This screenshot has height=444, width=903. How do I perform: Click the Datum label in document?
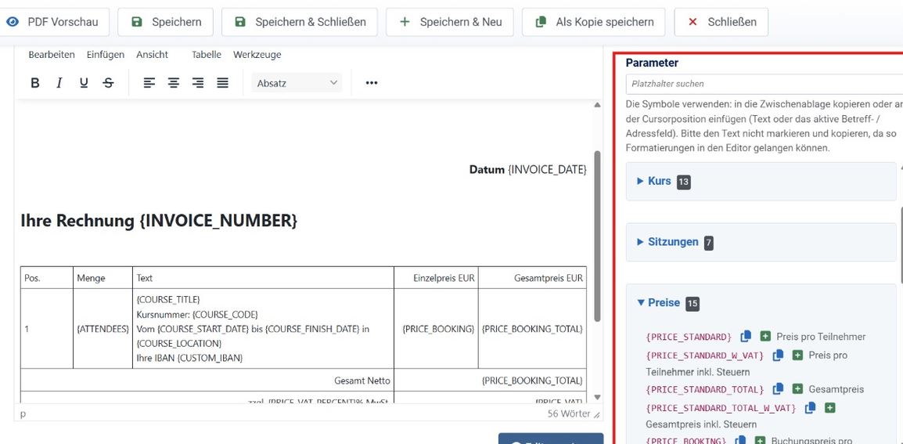click(x=487, y=169)
